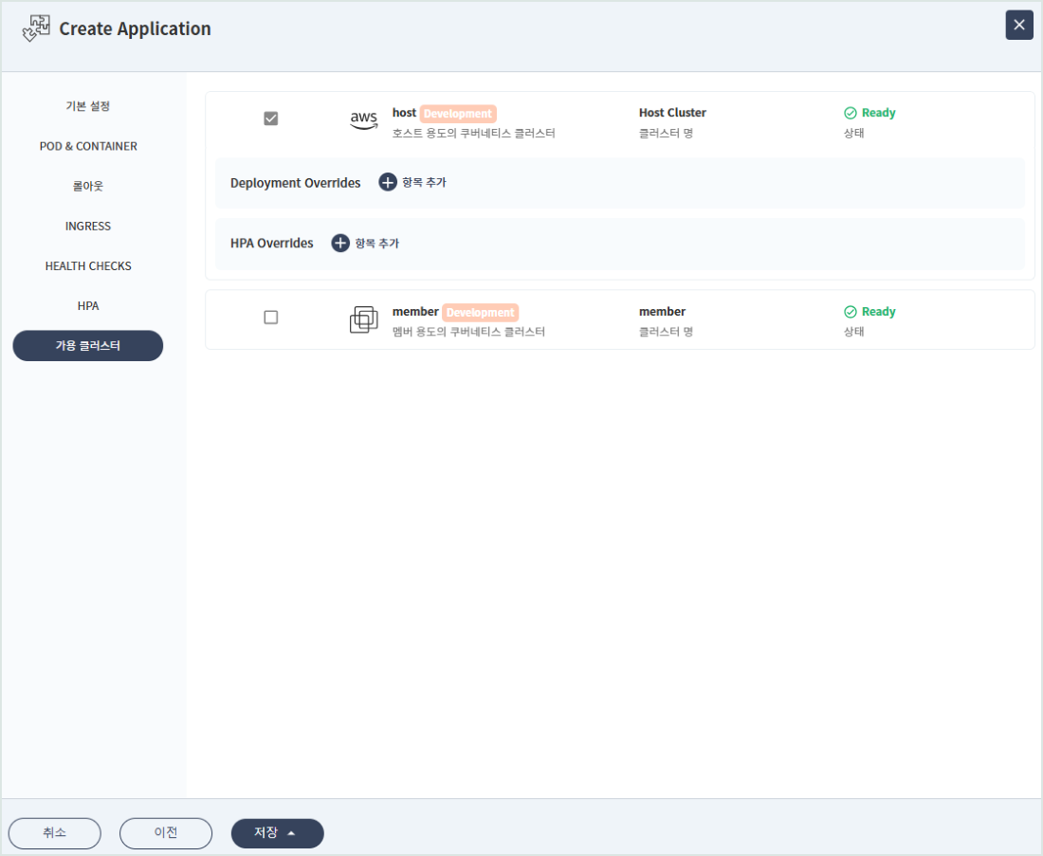Click the Ready check icon for member
The image size is (1043, 856).
point(851,312)
